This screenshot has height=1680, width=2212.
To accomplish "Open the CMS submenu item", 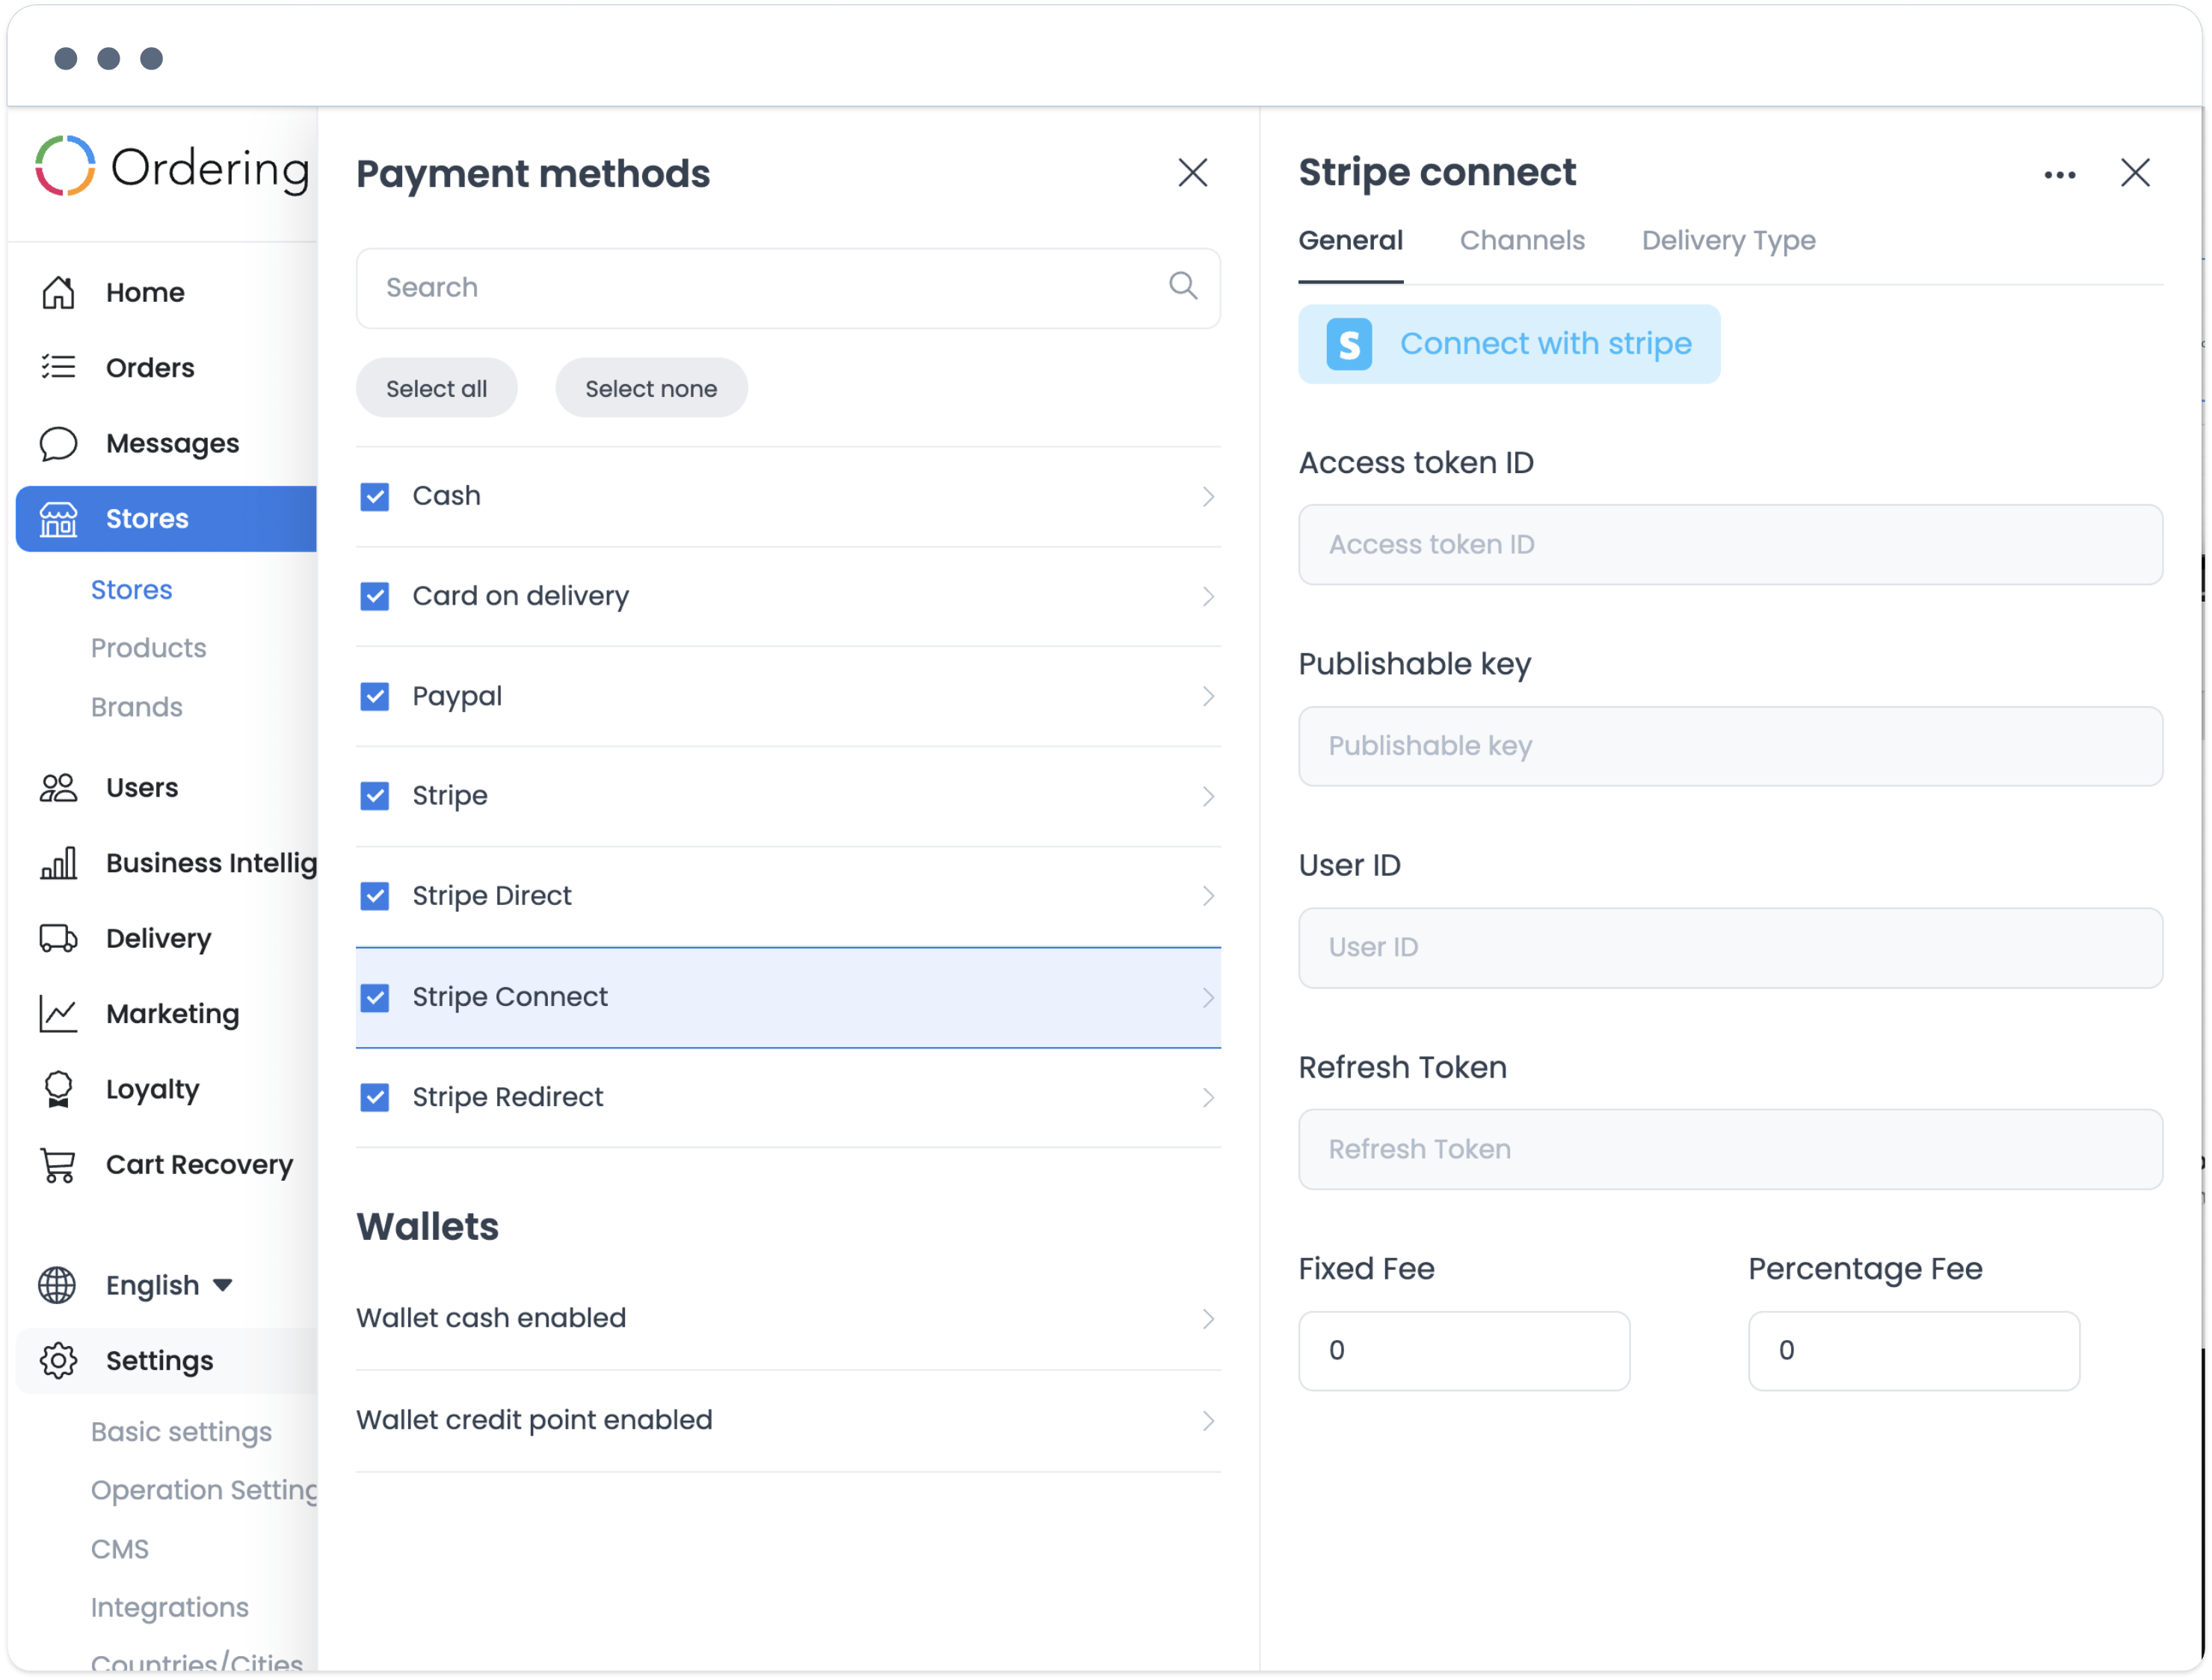I will pyautogui.click(x=119, y=1549).
